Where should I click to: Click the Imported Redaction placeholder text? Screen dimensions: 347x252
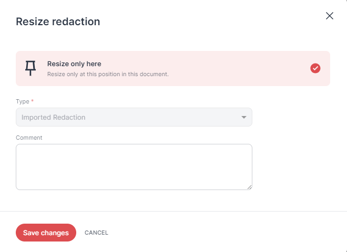[x=53, y=118]
